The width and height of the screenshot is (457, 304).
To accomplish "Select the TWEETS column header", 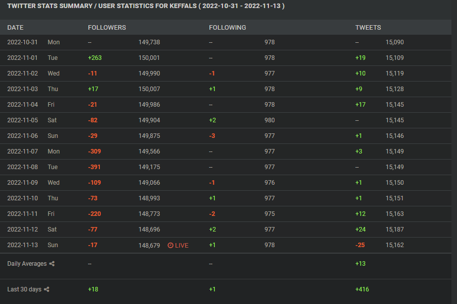I will [x=368, y=28].
